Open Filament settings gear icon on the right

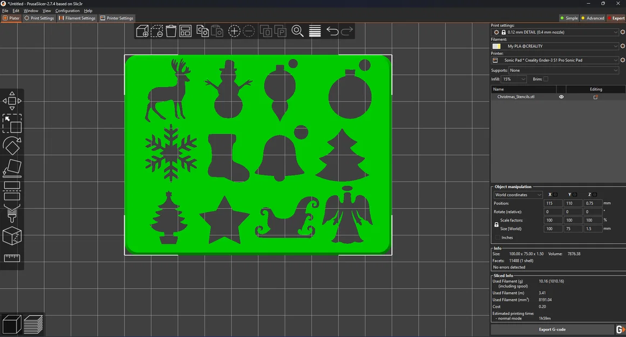click(622, 46)
